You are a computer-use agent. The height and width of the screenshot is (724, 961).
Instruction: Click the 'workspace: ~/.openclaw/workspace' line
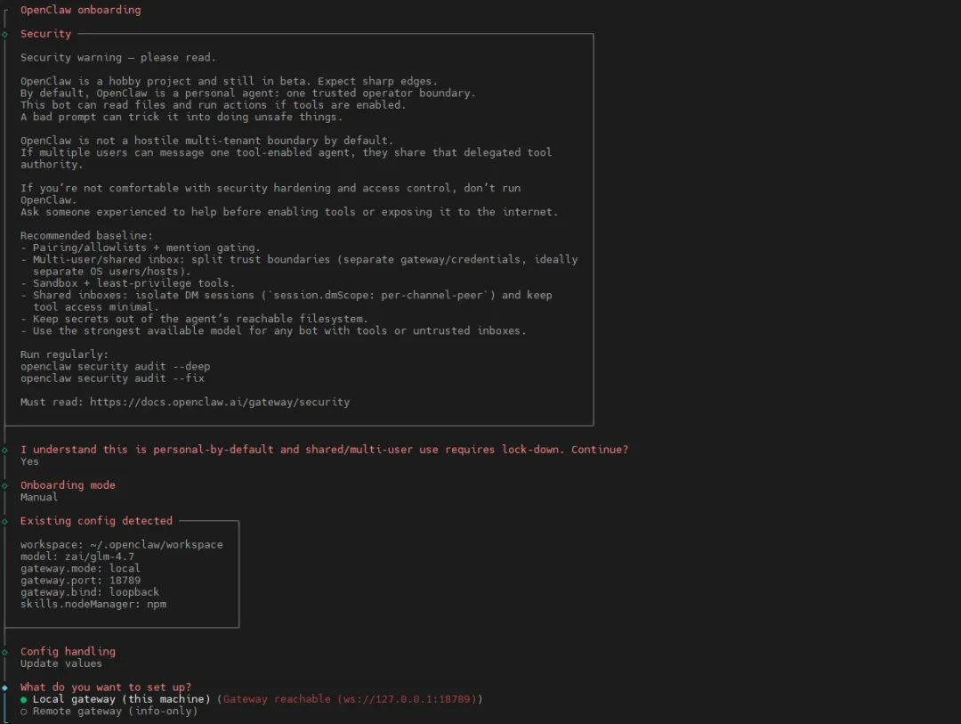[x=121, y=545]
